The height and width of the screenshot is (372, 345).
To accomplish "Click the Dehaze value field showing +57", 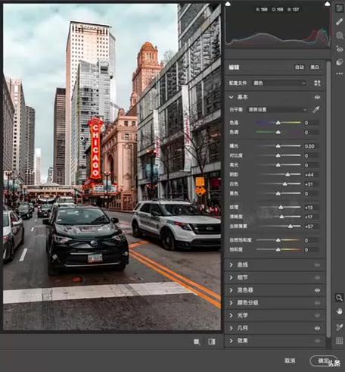I will 311,227.
